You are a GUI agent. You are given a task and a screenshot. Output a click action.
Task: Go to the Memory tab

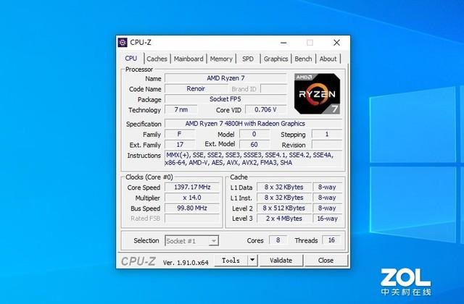click(221, 59)
